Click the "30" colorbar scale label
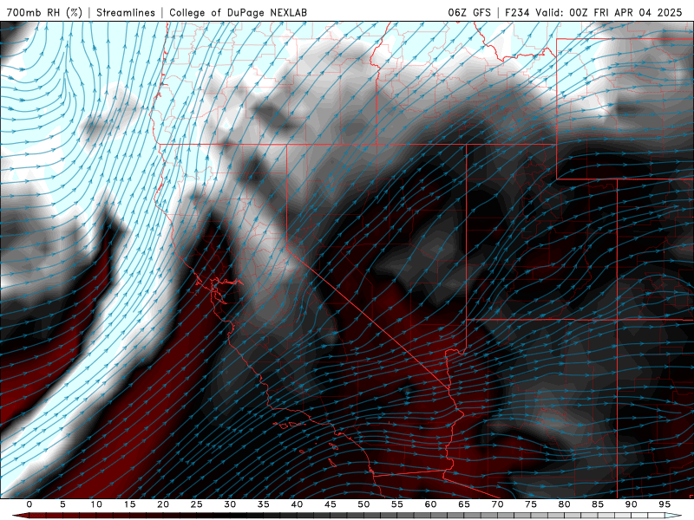The width and height of the screenshot is (694, 520). 230,504
